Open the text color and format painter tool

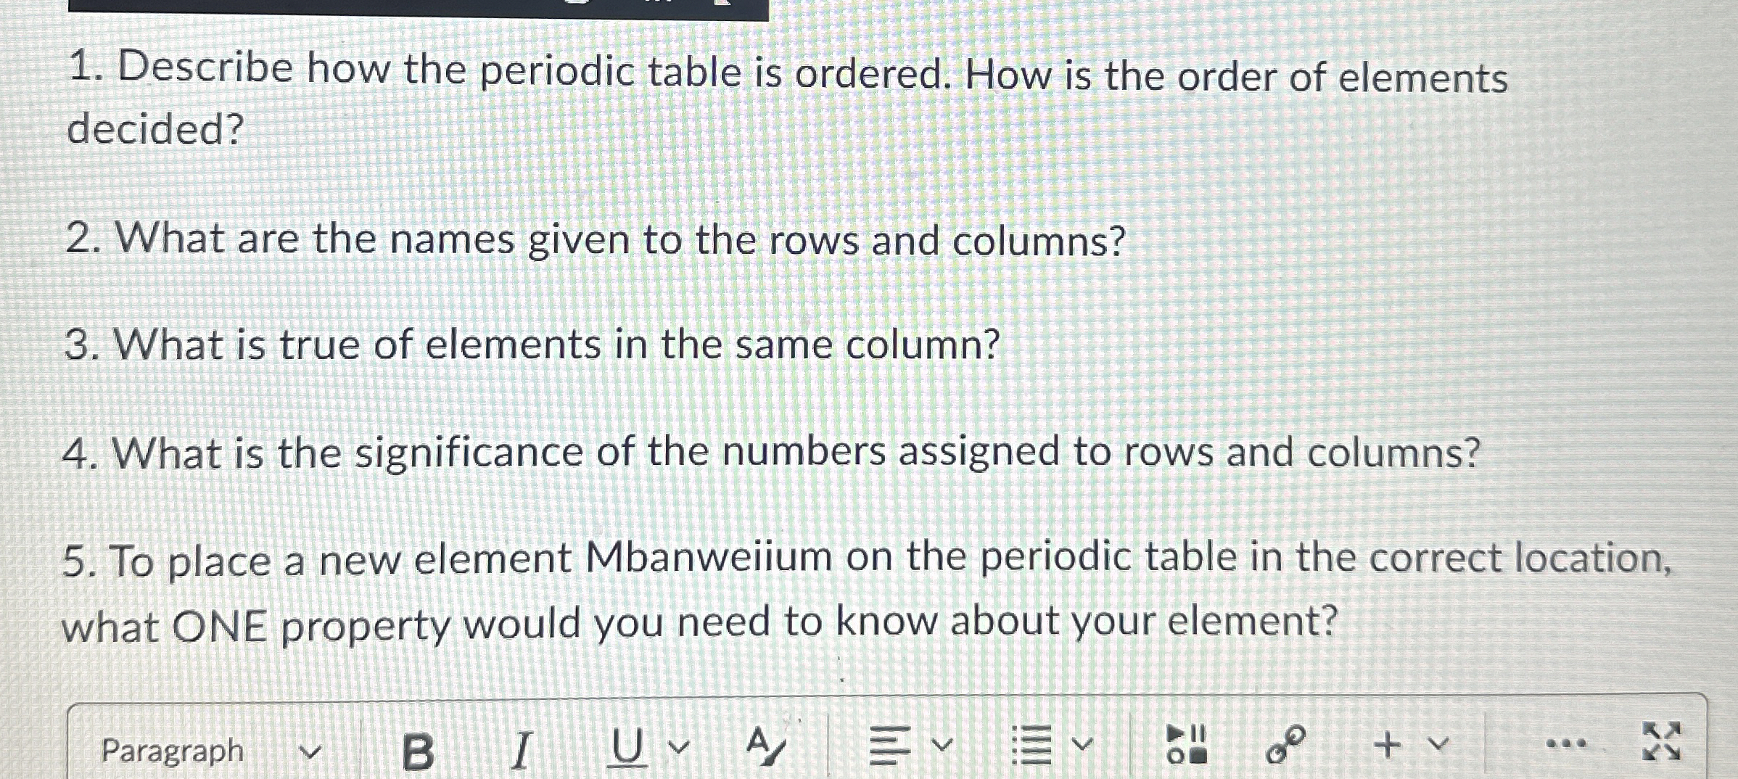[765, 747]
